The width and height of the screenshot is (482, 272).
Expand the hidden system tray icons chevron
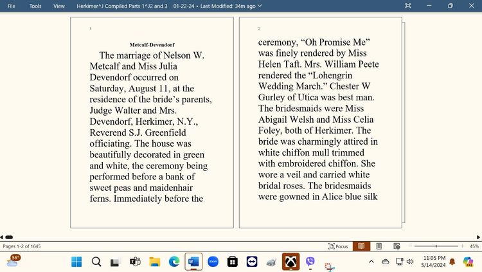pyautogui.click(x=371, y=262)
